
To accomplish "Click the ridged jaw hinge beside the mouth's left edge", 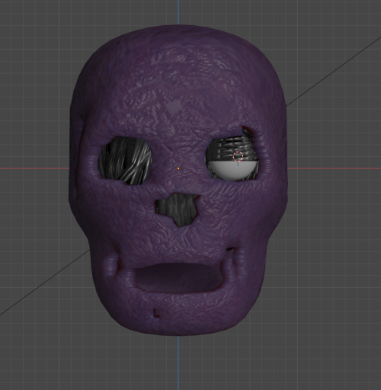I will pos(113,264).
